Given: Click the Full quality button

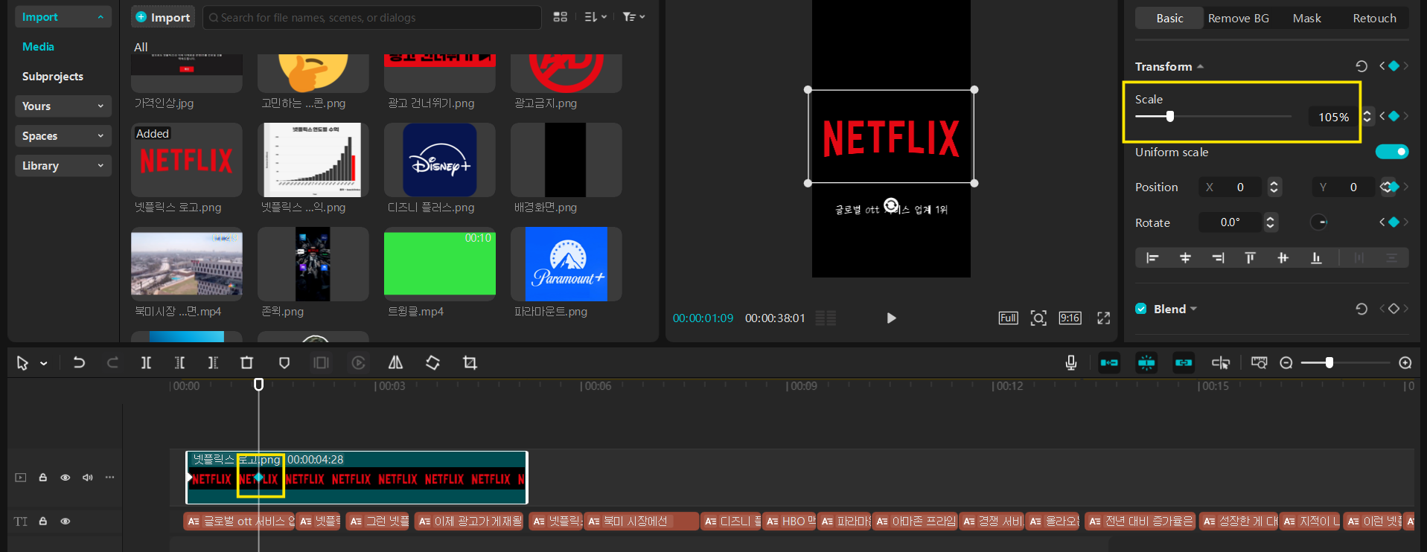Looking at the screenshot, I should click(1008, 318).
